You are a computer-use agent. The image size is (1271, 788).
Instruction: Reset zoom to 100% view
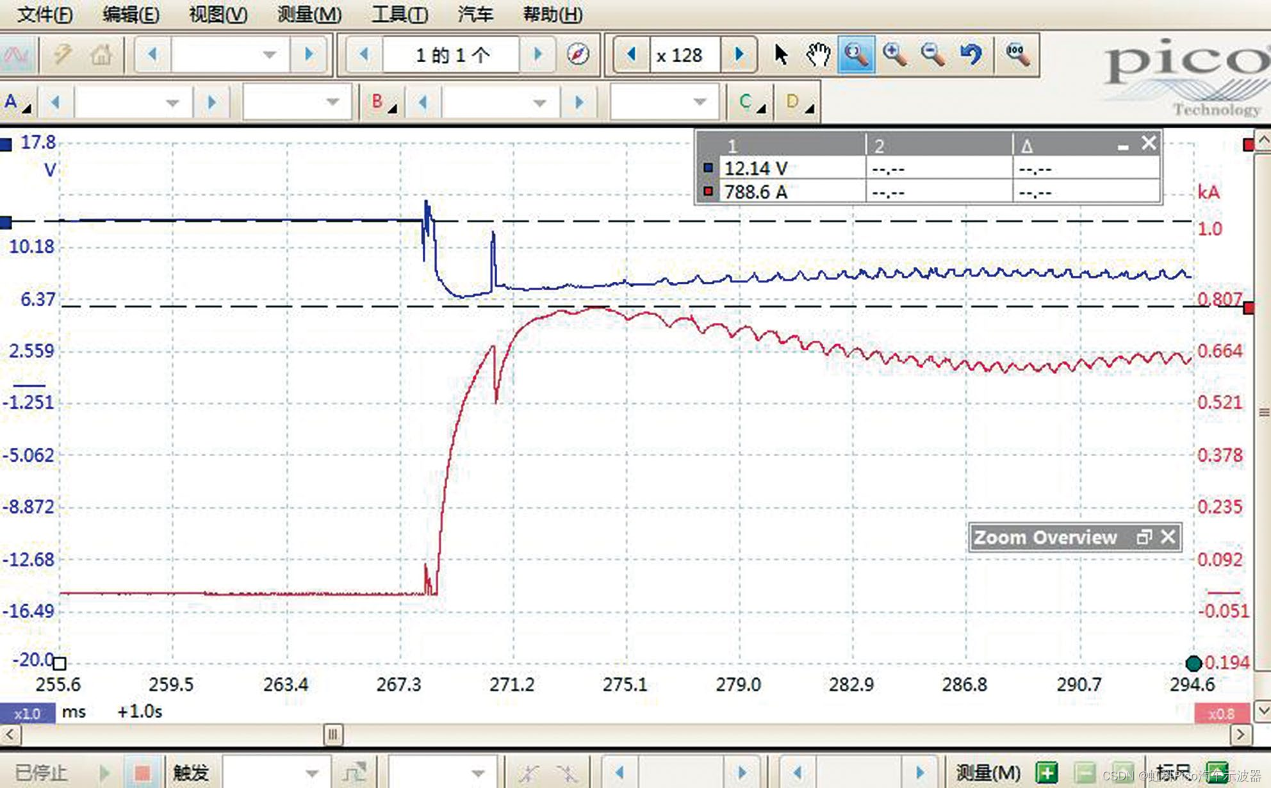[x=1017, y=55]
